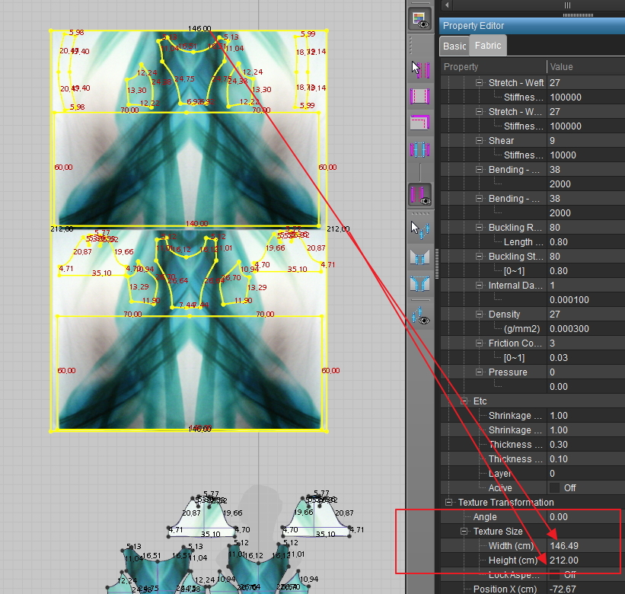Toggle the blue lines visibility eye icon
The image size is (625, 594).
[x=419, y=316]
